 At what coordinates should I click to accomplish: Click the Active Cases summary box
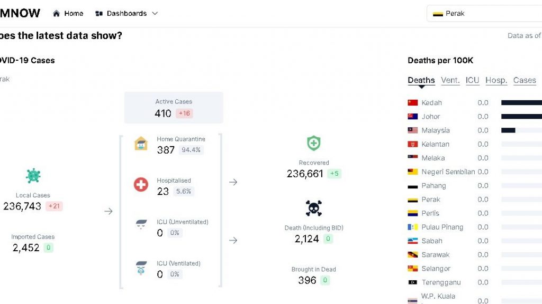coord(174,108)
